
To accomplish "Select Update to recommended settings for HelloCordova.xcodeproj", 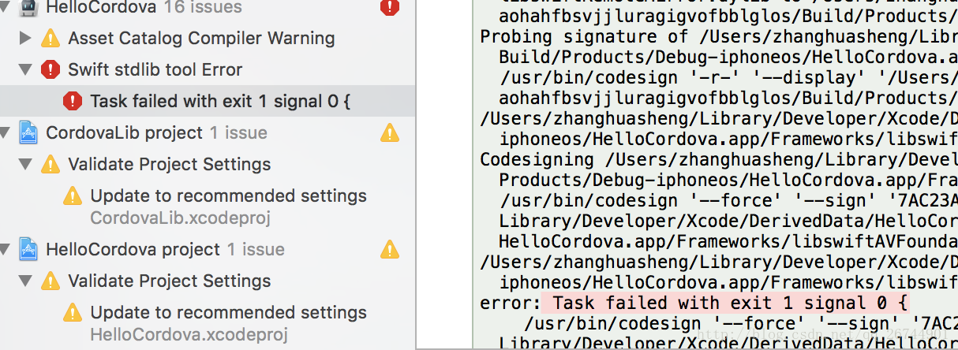I will click(x=228, y=312).
